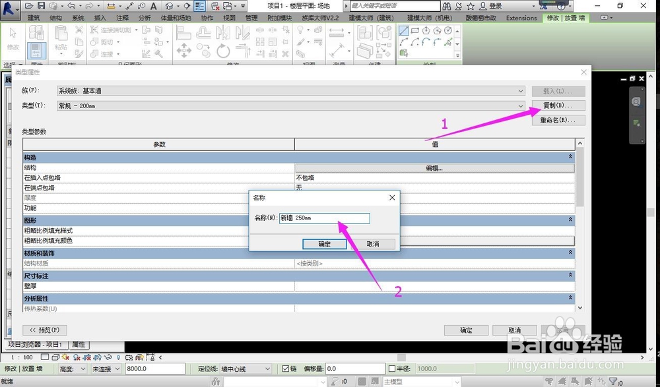Click 确定 in the 类型属性 dialog
This screenshot has height=387, width=660.
click(x=467, y=330)
